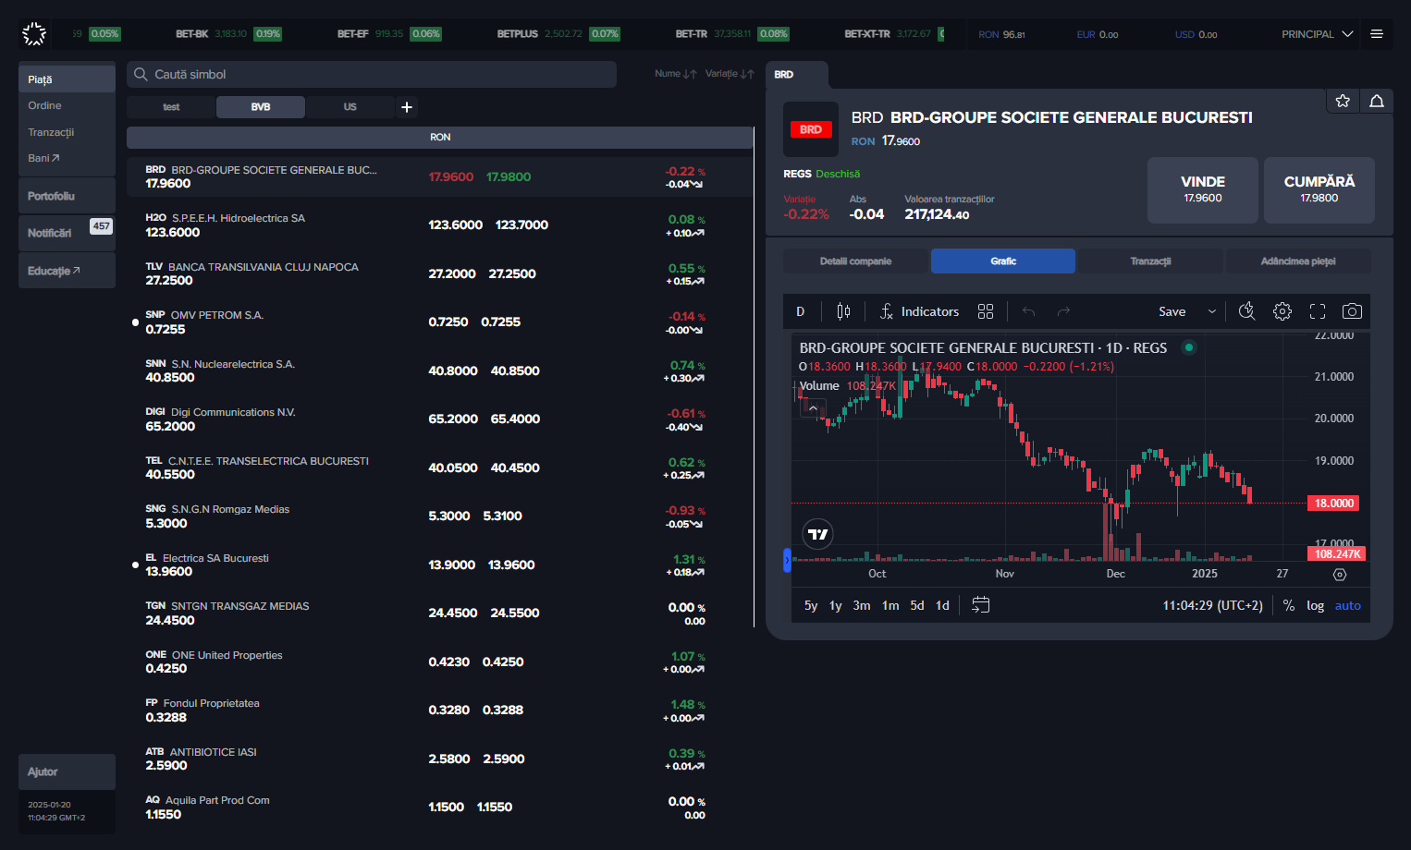Screen dimensions: 1411x850
Task: Expand the PRINCIPAL account dropdown
Action: (1317, 34)
